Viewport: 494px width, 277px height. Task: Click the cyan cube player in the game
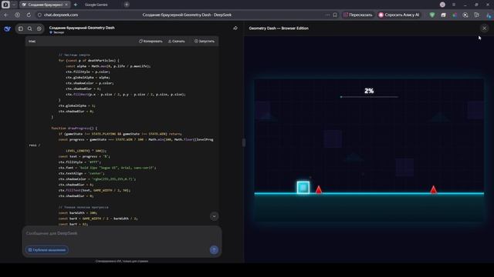click(303, 187)
